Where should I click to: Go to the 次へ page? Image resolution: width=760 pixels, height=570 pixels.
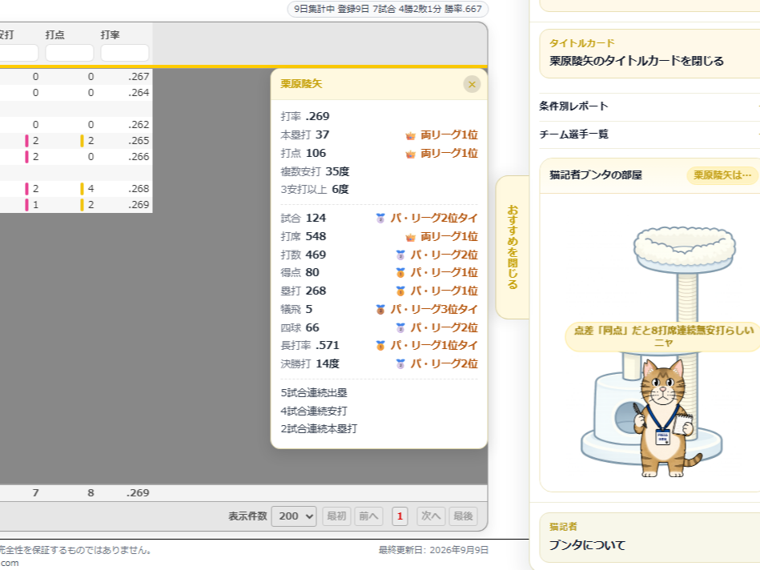click(x=431, y=516)
